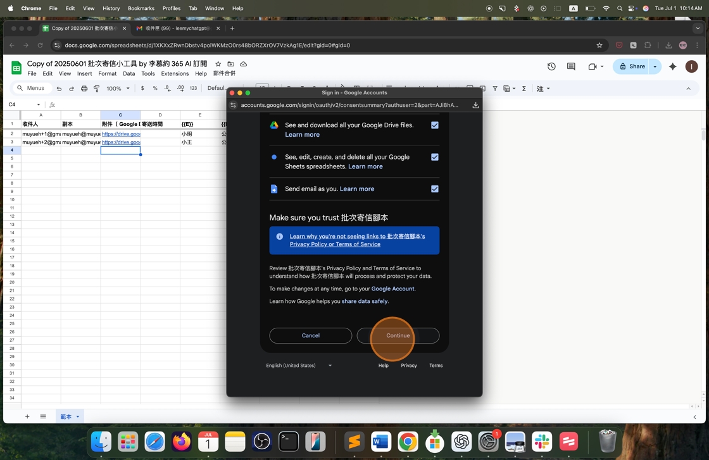Uncheck the Send email as you permission
This screenshot has width=709, height=460.
(434, 189)
